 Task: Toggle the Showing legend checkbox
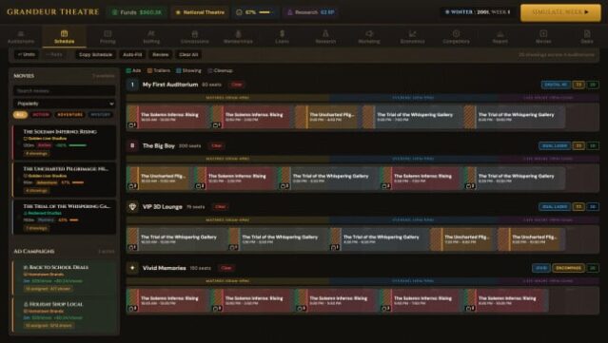click(178, 70)
